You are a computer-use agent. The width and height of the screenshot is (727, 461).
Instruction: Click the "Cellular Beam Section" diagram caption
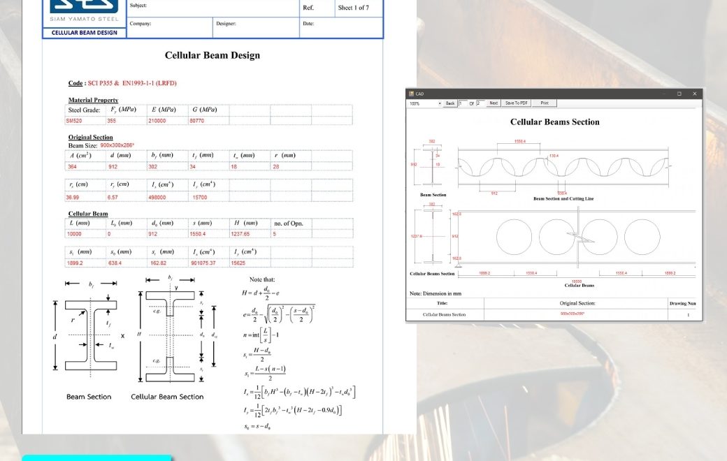(167, 397)
